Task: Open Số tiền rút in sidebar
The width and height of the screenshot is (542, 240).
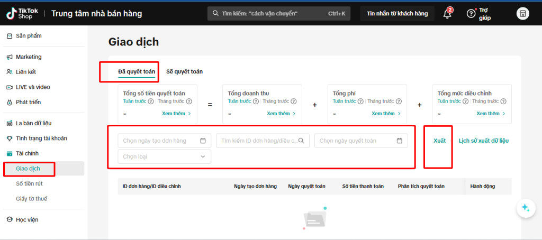Action: [x=32, y=183]
